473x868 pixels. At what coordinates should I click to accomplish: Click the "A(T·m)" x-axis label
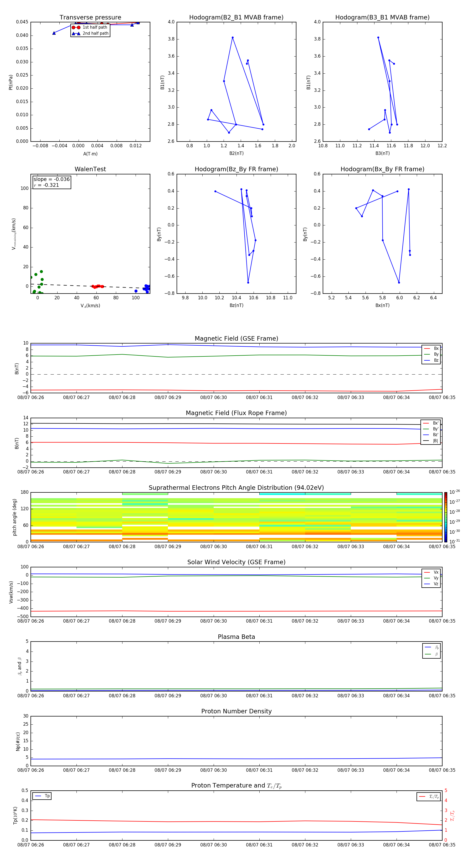point(90,154)
